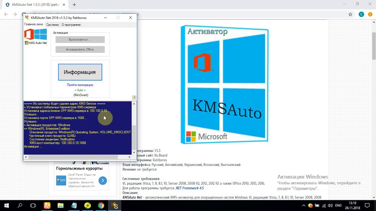Image resolution: width=376 pixels, height=211 pixels.
Task: Click the large Информация button
Action: coord(80,72)
